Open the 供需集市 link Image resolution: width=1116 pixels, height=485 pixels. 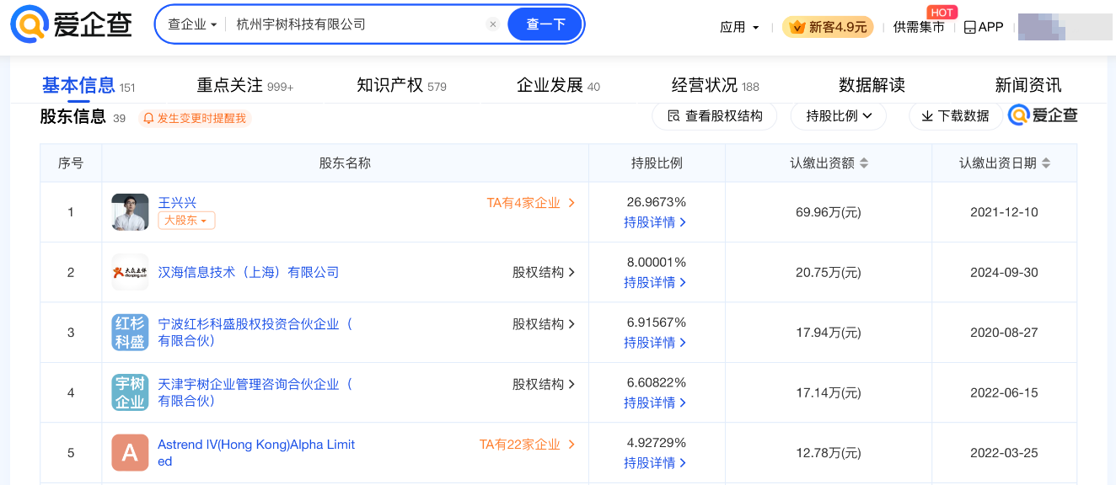pyautogui.click(x=919, y=27)
